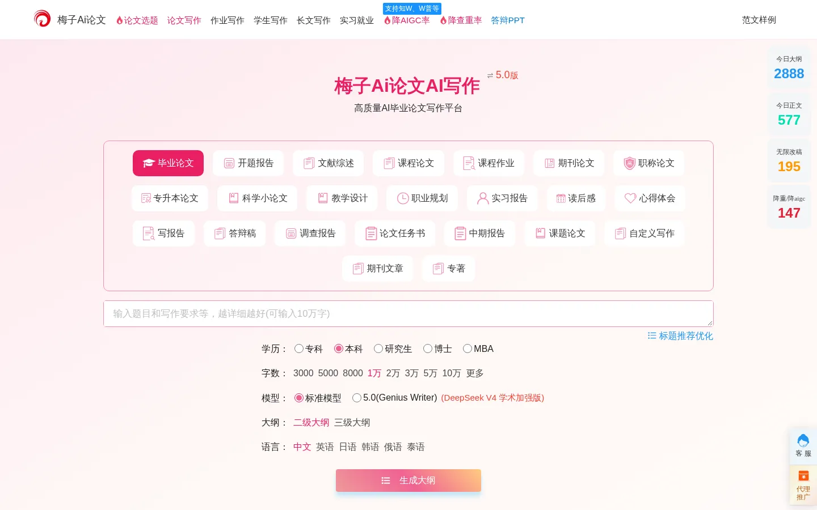Select the 实习报告 person icon category
817x510 pixels.
click(x=502, y=198)
